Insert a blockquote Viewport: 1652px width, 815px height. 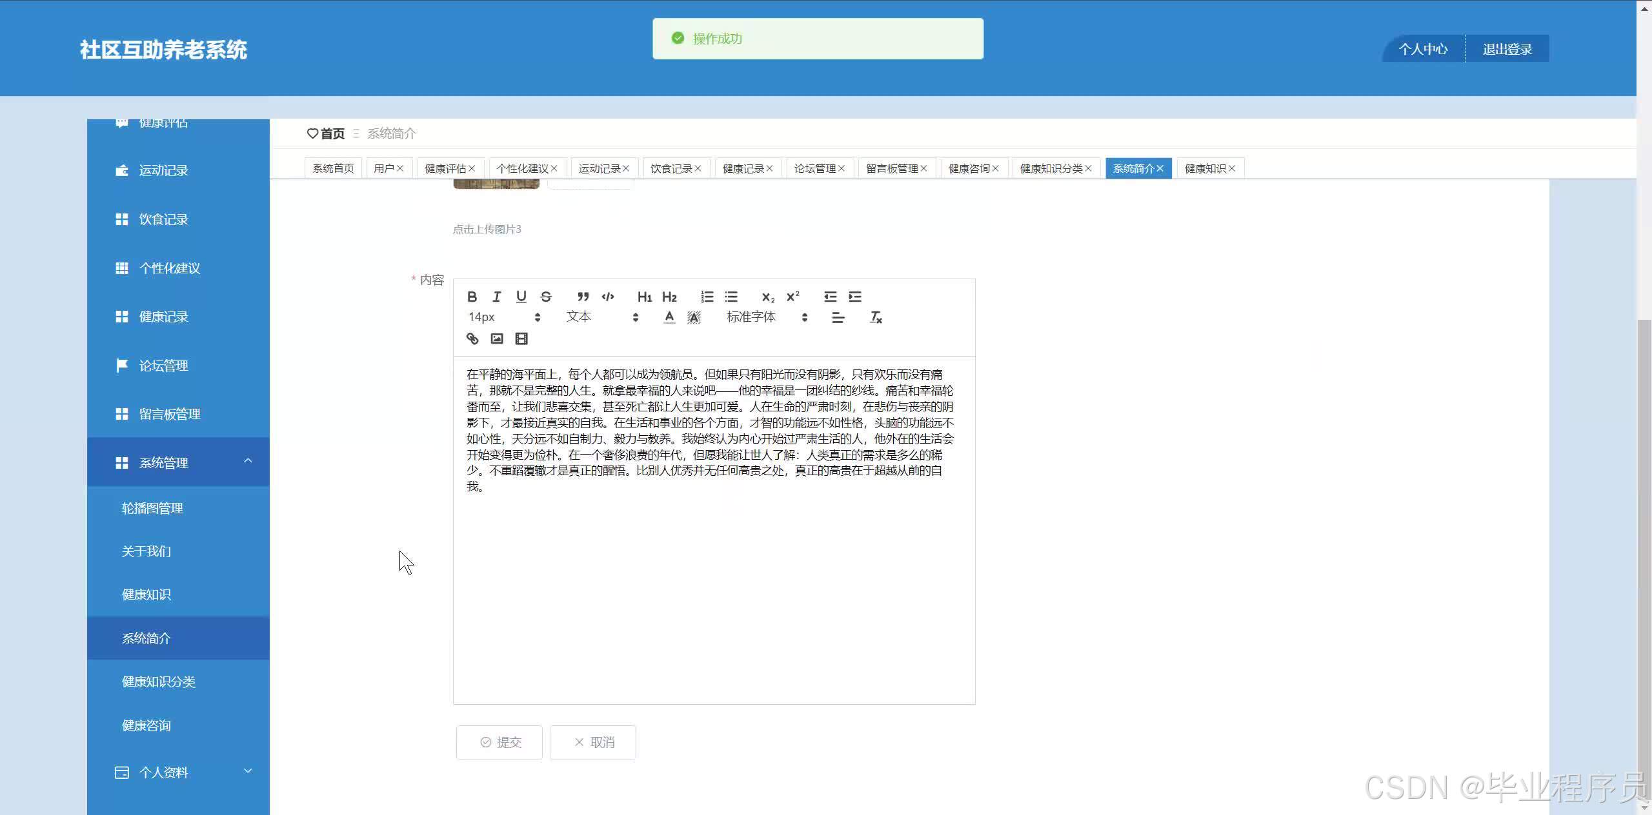pos(583,297)
